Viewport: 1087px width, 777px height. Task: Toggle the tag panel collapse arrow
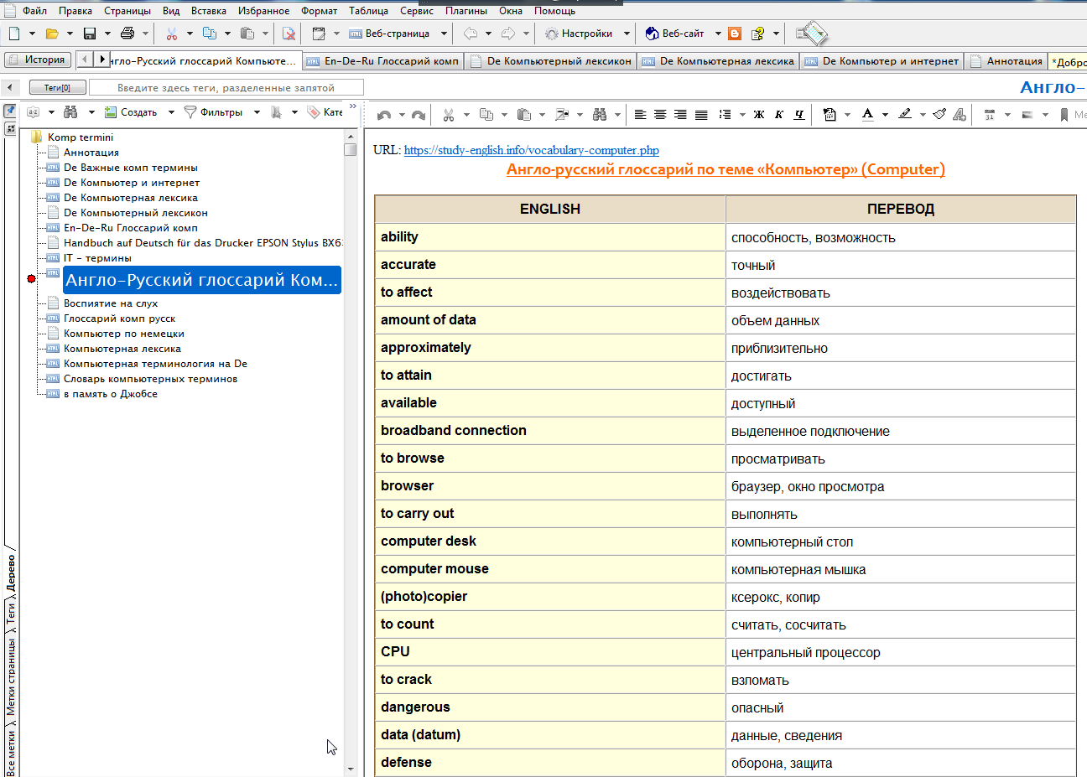tap(10, 87)
